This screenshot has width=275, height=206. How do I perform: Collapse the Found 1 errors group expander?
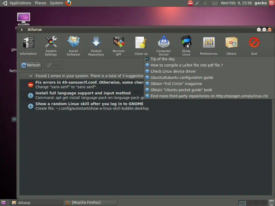pos(31,76)
